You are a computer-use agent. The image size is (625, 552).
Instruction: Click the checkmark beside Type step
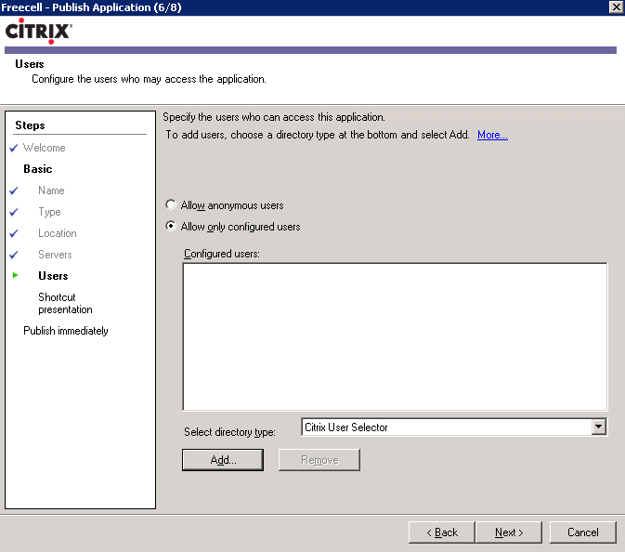tap(14, 212)
